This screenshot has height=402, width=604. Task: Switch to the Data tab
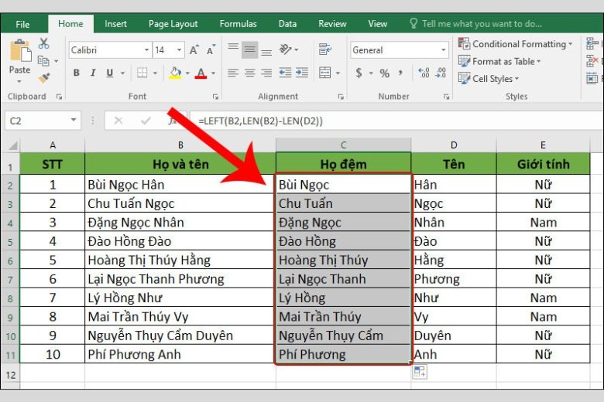287,24
